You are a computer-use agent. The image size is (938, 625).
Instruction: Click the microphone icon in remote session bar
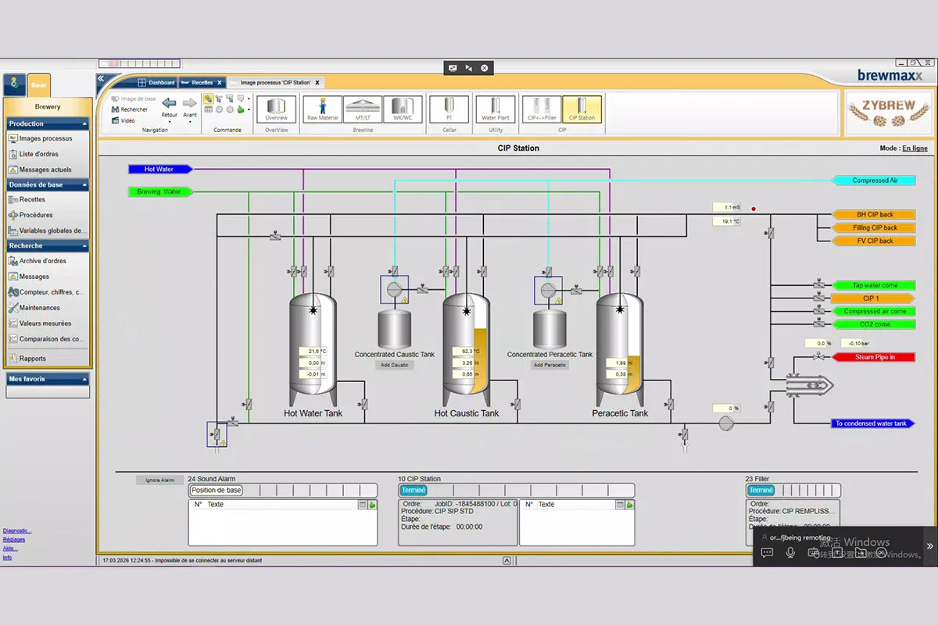pyautogui.click(x=790, y=552)
